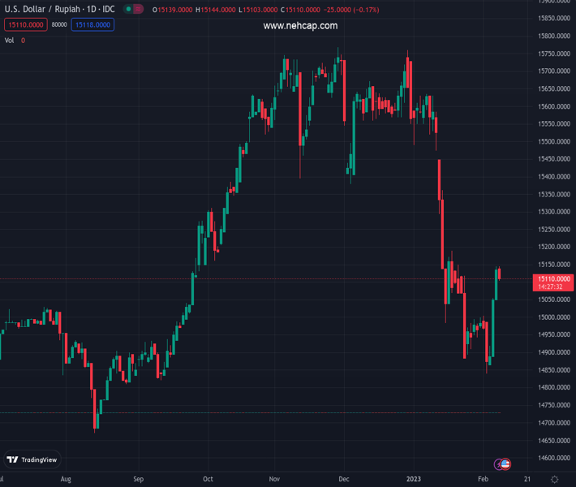
Task: Open the chart settings gear icon
Action: (555, 479)
